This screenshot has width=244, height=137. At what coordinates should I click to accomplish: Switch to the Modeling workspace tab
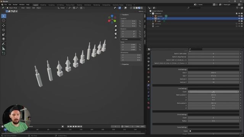[43, 5]
